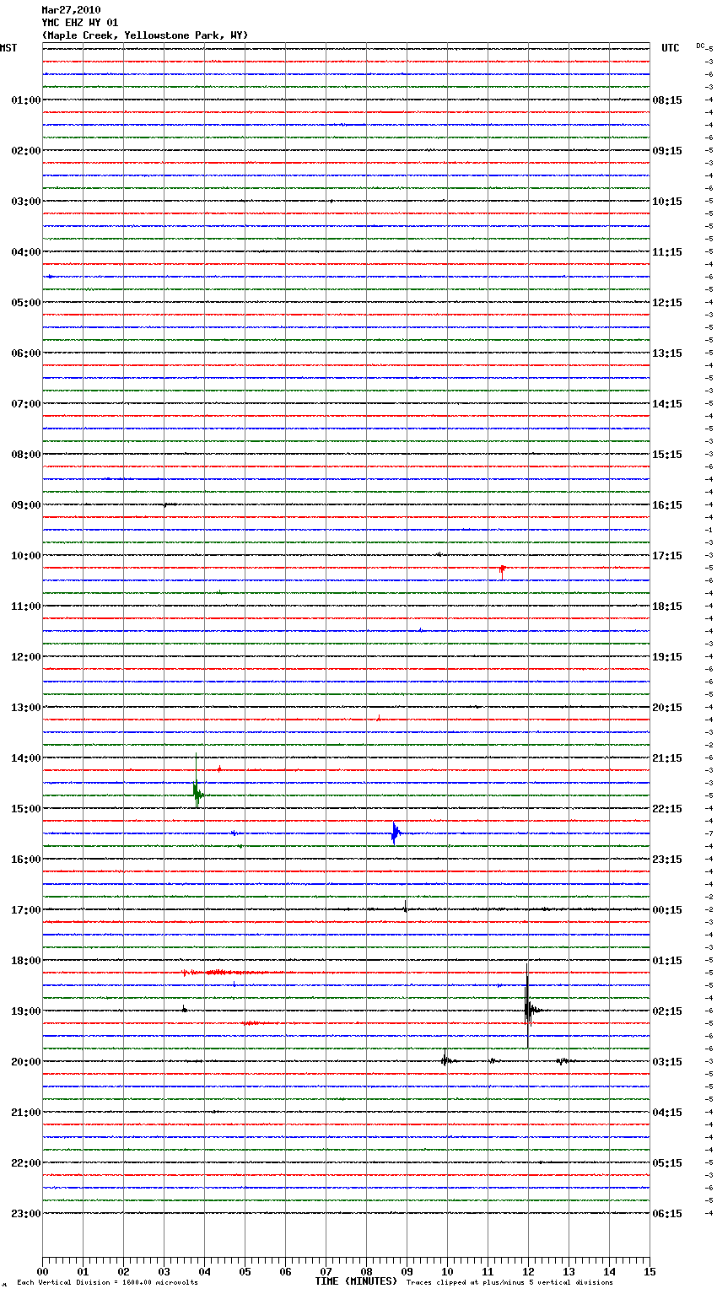The height and width of the screenshot is (1294, 717).
Task: Select the 14:00 MST row label
Action: click(26, 758)
